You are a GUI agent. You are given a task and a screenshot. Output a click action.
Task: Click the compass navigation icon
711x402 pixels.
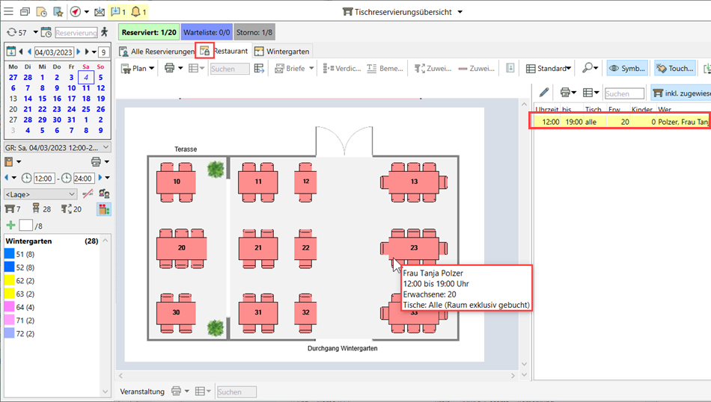tap(76, 12)
